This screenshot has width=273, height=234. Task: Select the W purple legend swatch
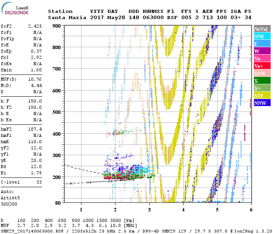(262, 51)
